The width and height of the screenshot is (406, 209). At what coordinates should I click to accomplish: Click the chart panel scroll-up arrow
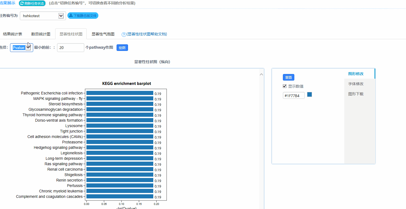pyautogui.click(x=261, y=74)
